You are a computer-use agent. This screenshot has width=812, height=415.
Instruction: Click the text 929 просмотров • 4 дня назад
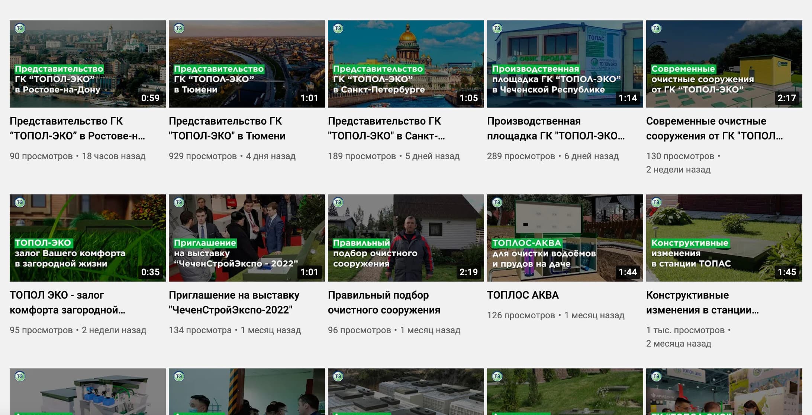[x=232, y=156]
